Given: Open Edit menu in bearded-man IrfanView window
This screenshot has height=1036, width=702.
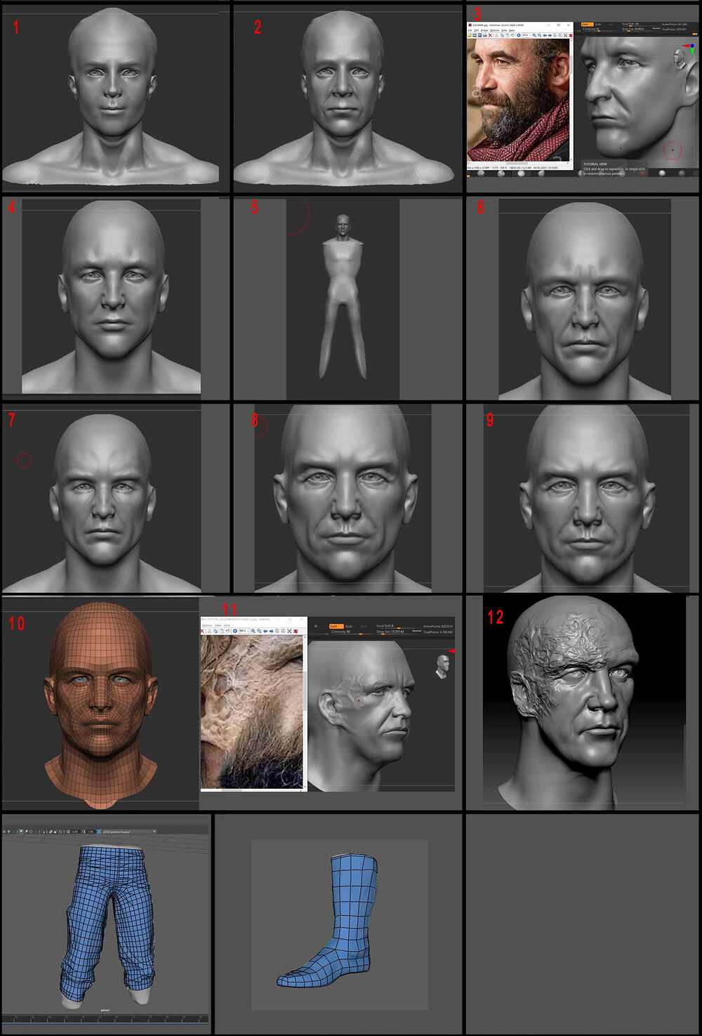Looking at the screenshot, I should 477,30.
